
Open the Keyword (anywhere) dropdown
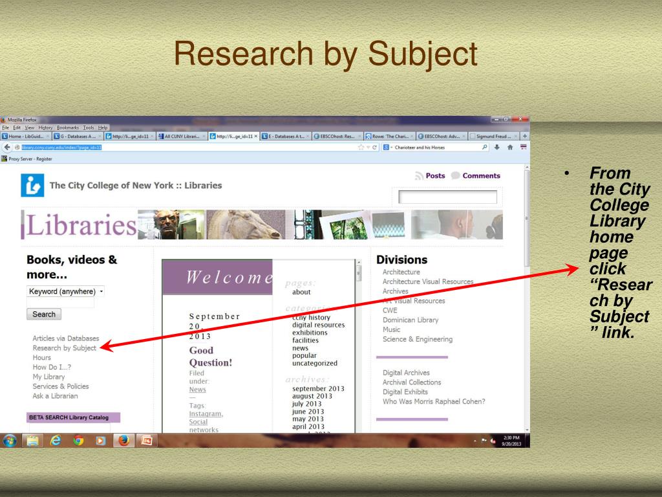coord(65,291)
